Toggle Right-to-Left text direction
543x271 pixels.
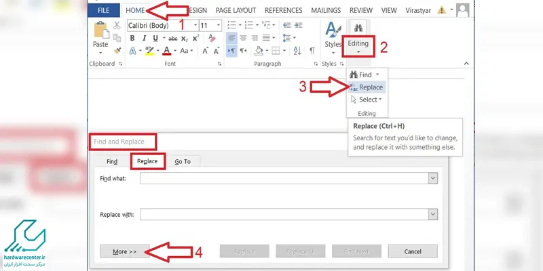tap(243, 51)
